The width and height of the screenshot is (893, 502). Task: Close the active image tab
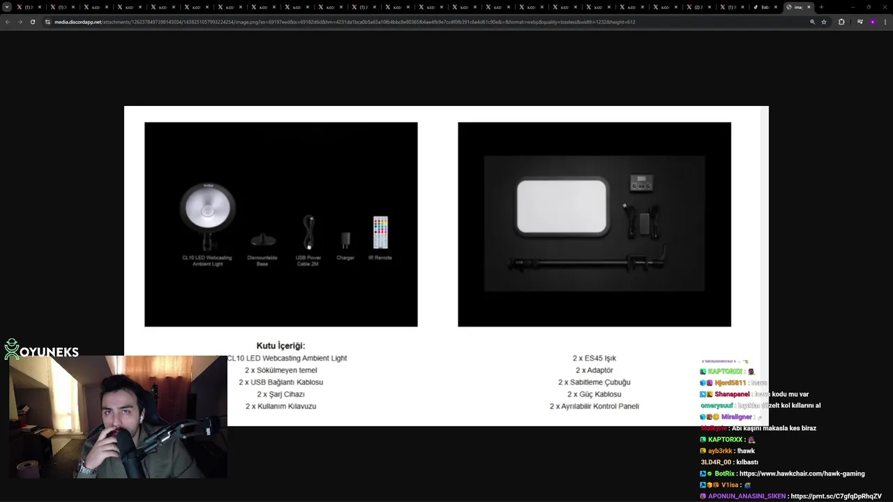coord(809,7)
